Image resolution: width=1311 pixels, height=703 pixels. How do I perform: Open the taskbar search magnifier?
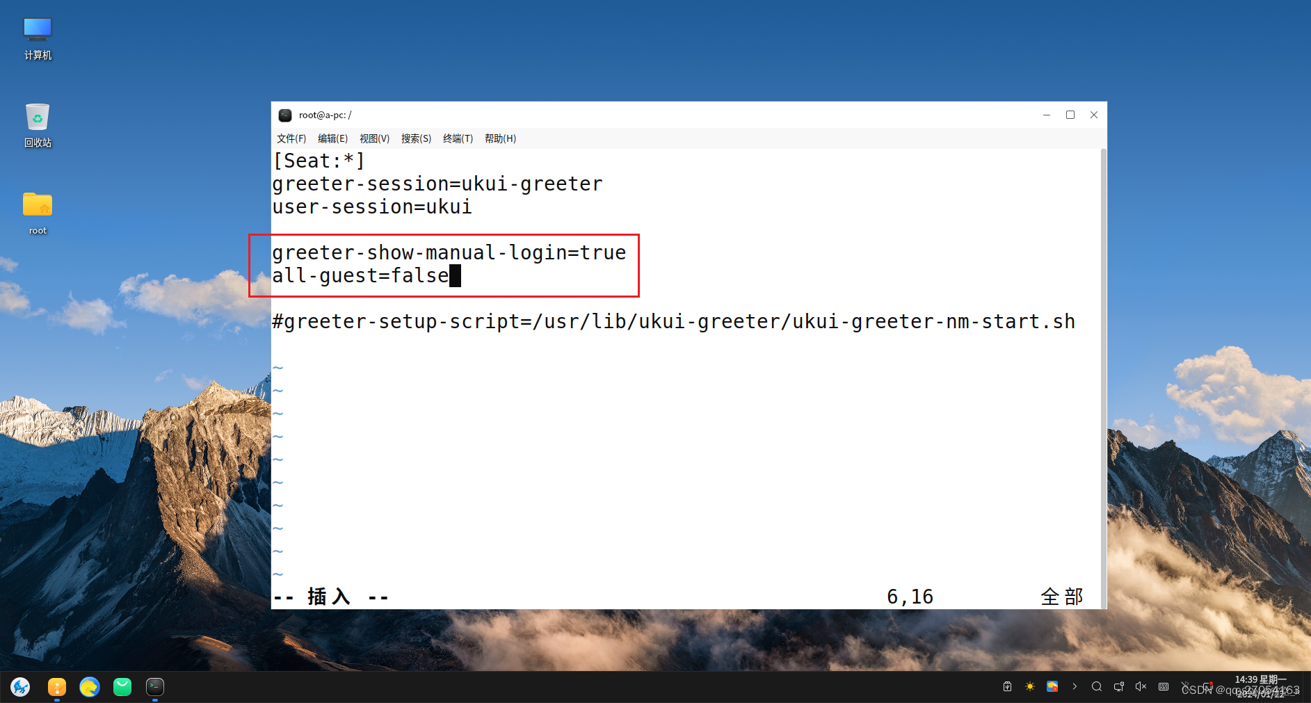(1097, 687)
